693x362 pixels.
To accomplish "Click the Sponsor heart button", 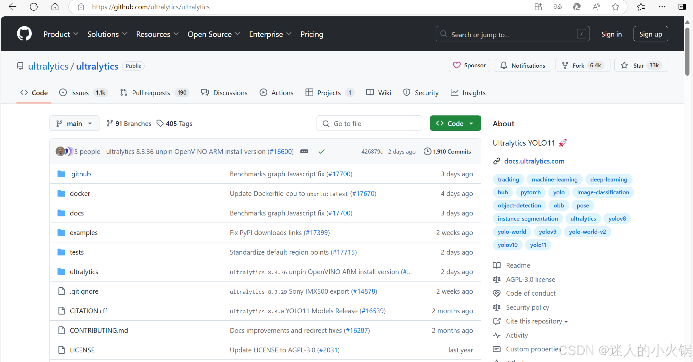I will pos(469,65).
